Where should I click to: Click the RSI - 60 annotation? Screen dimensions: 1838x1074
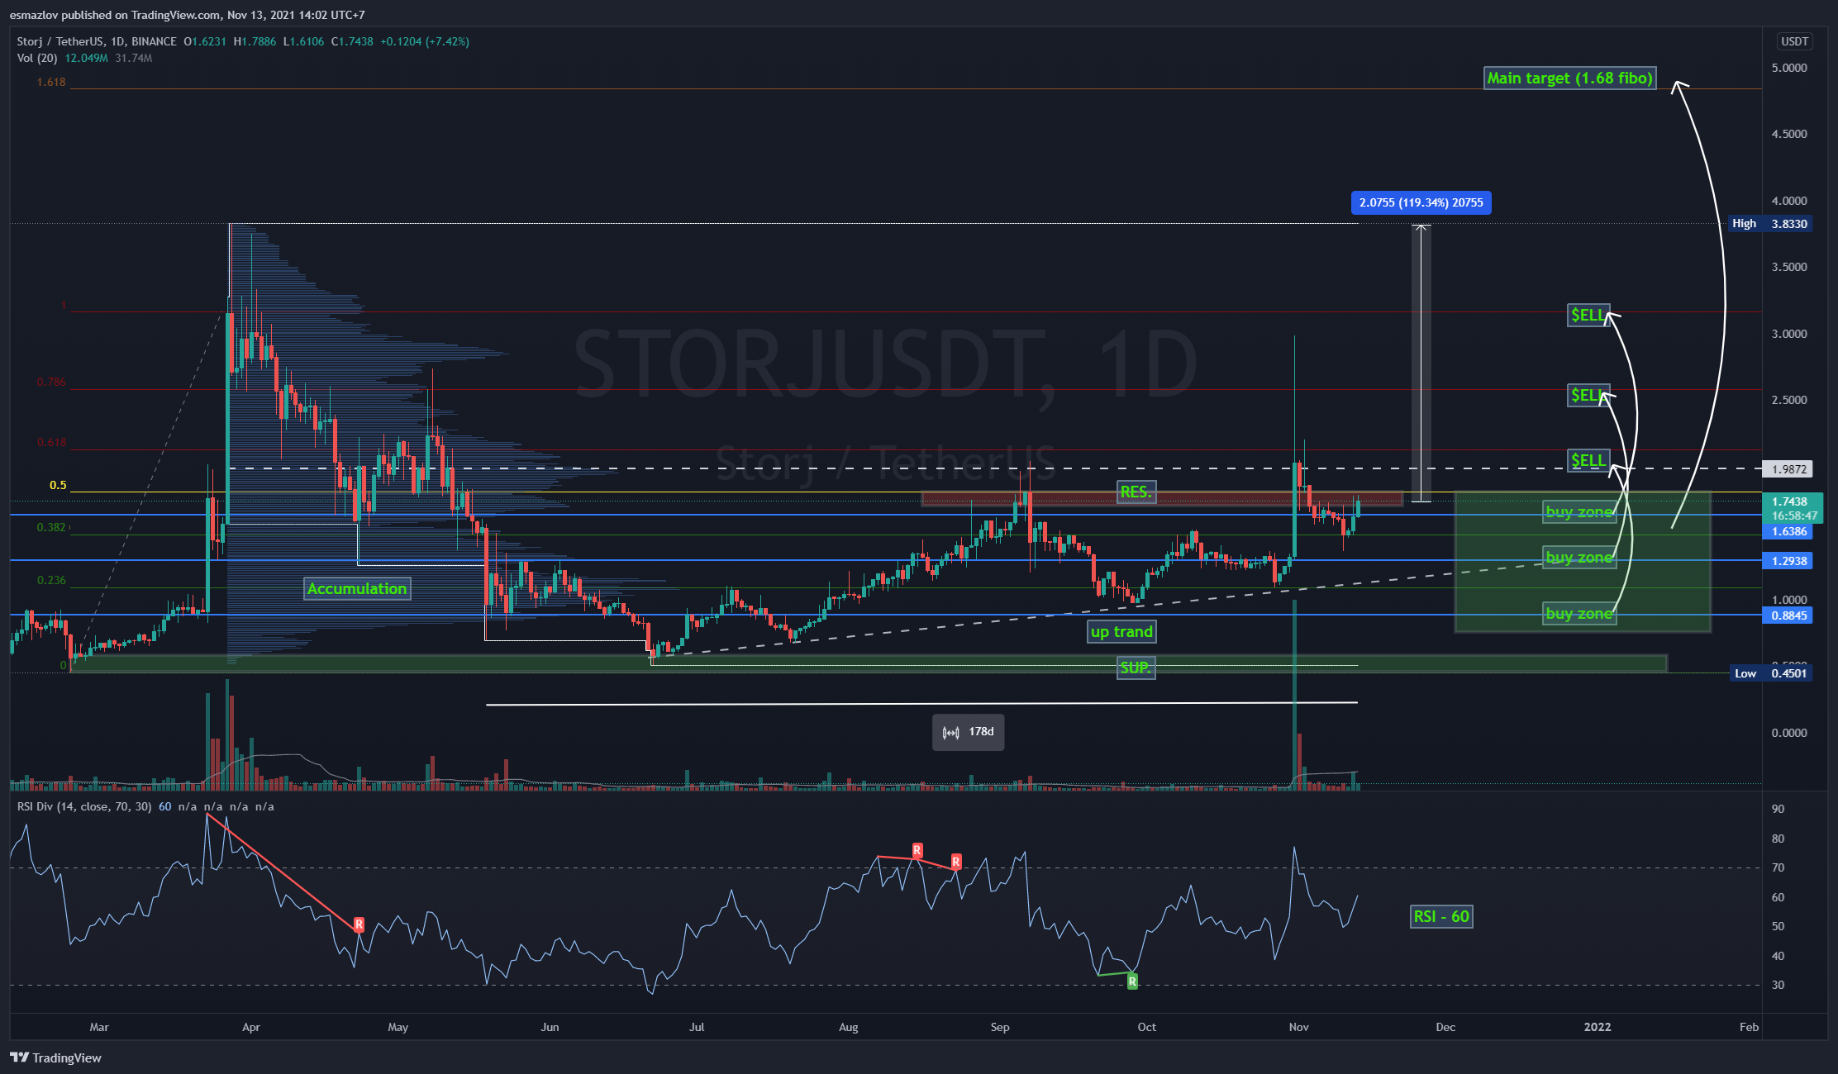pos(1441,916)
